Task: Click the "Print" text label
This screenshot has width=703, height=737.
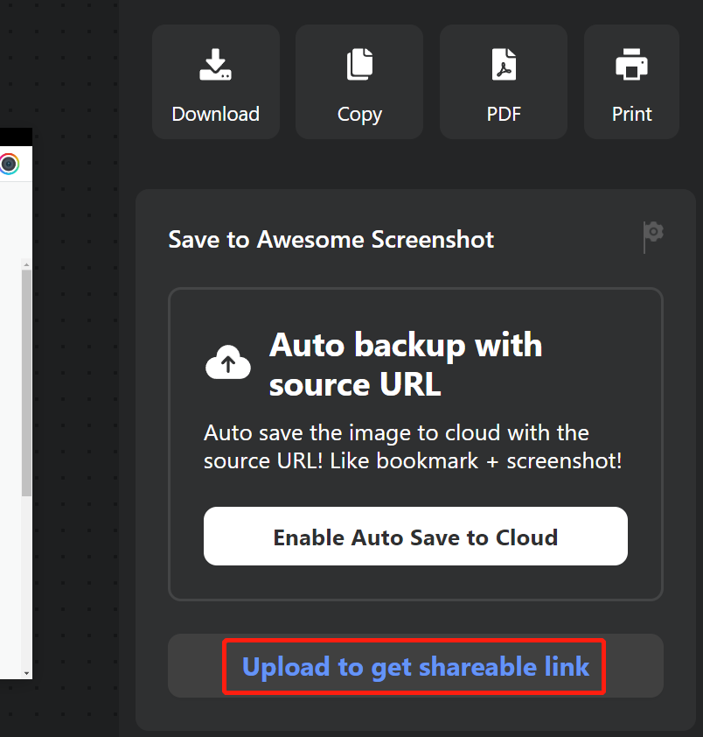Action: (x=631, y=114)
